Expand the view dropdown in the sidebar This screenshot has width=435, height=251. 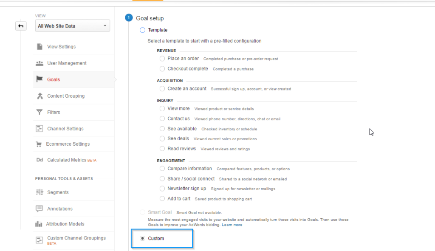pos(105,25)
